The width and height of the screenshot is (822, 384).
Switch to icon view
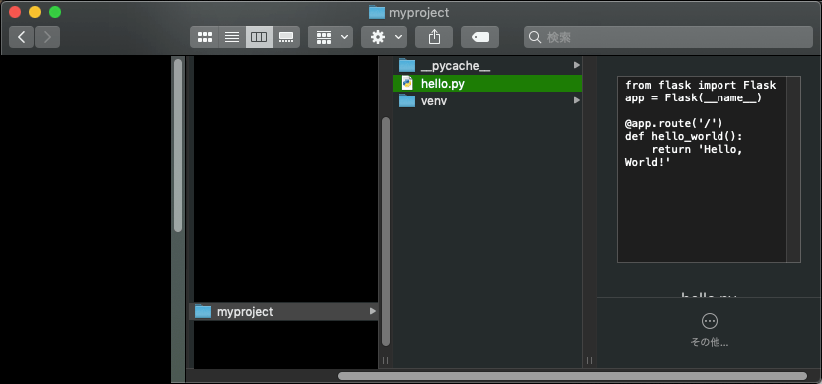click(204, 37)
